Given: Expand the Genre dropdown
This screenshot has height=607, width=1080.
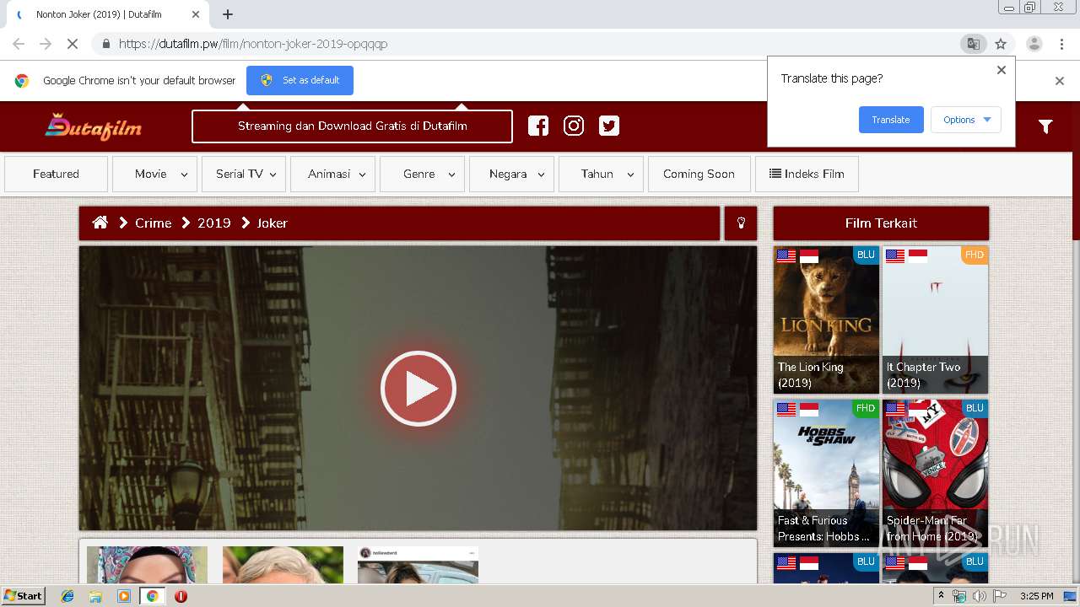Looking at the screenshot, I should (422, 174).
